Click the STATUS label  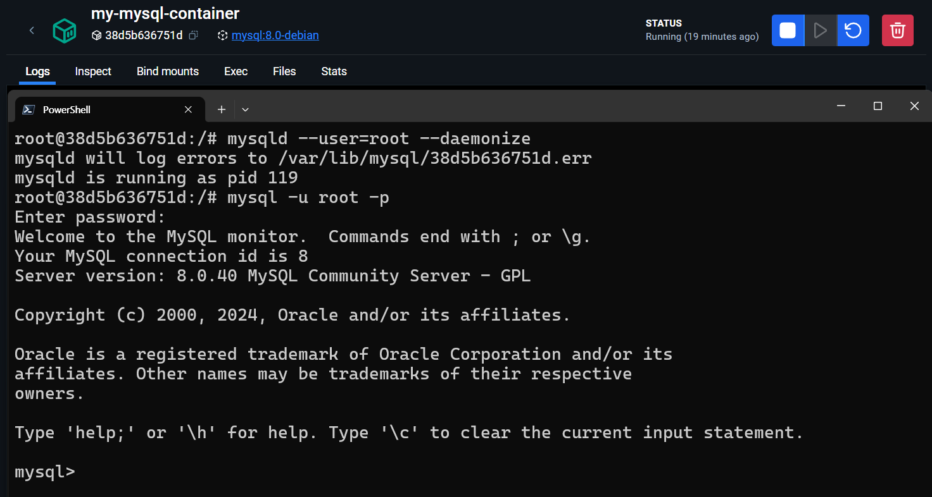click(x=664, y=23)
